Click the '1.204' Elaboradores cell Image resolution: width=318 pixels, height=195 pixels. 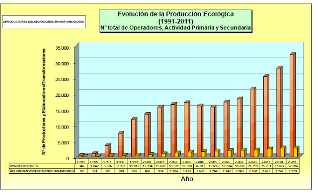[173, 171]
